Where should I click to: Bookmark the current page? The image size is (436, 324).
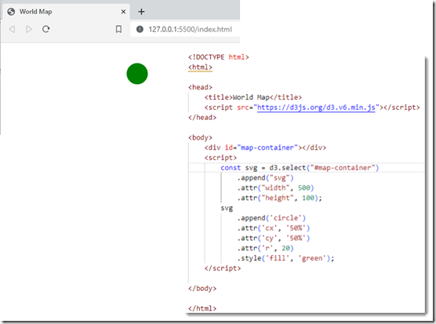[118, 29]
